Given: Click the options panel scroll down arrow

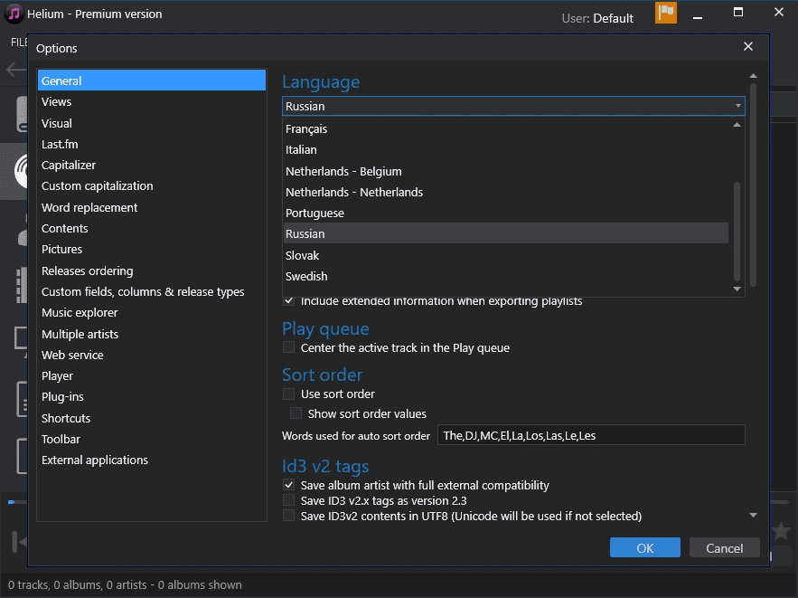Looking at the screenshot, I should click(x=753, y=515).
